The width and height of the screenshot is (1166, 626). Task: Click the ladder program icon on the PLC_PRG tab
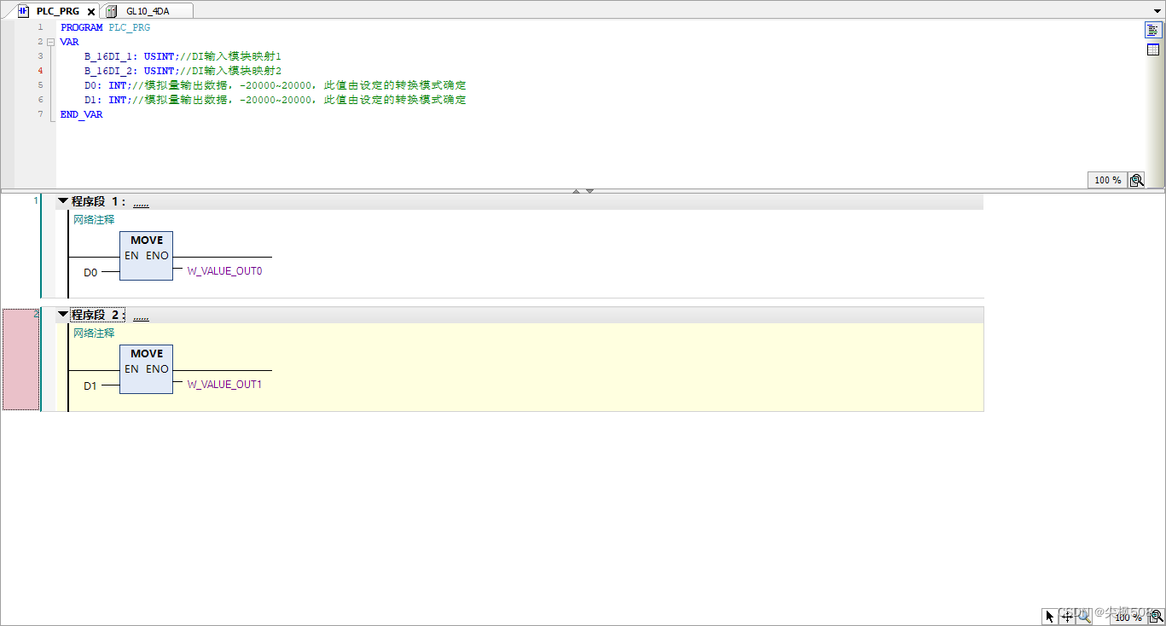pyautogui.click(x=24, y=11)
